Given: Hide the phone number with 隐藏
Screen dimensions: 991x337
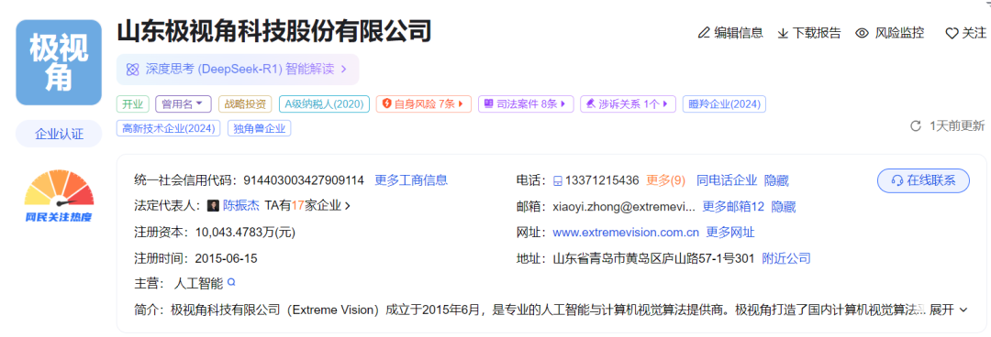Looking at the screenshot, I should click(776, 180).
